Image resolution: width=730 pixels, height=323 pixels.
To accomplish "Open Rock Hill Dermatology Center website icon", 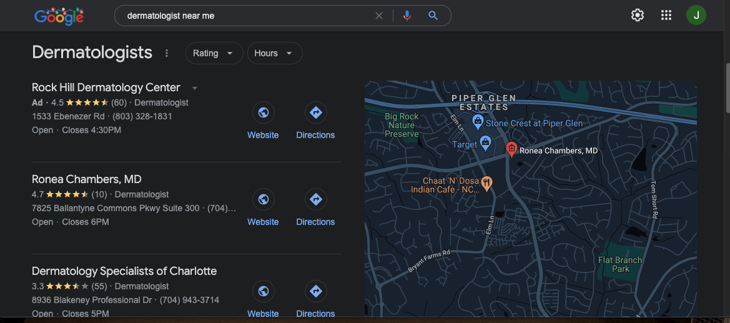I will 263,113.
